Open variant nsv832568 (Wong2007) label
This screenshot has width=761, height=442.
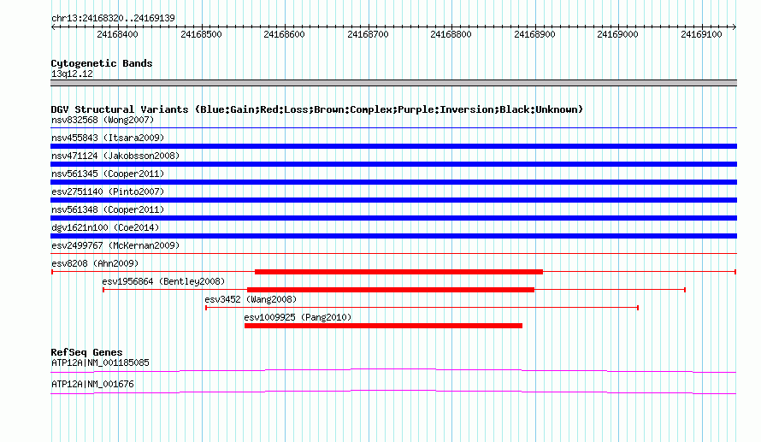tap(103, 120)
